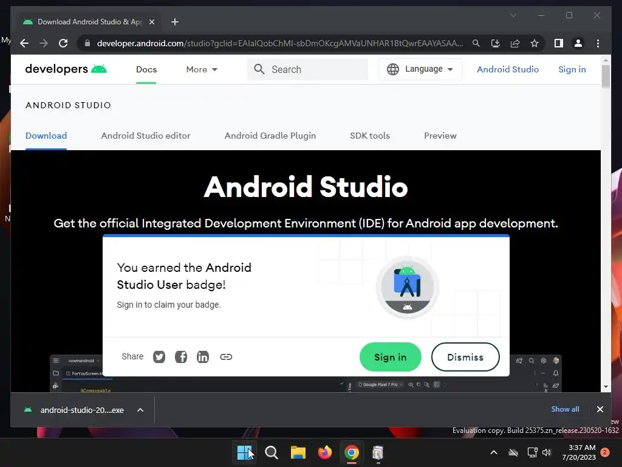Follow the Android Studio header link
The width and height of the screenshot is (622, 467).
click(x=508, y=69)
